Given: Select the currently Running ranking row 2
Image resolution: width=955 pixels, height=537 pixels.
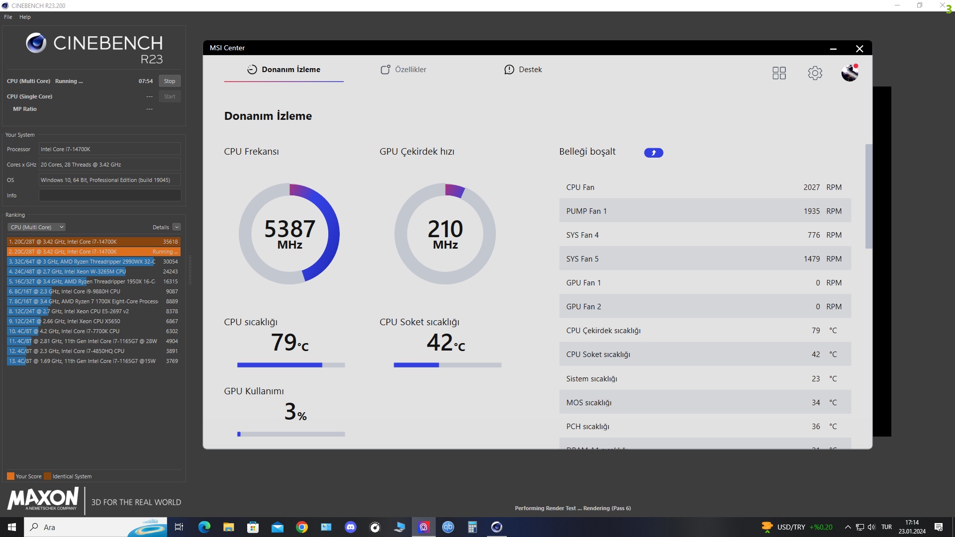Looking at the screenshot, I should (94, 252).
